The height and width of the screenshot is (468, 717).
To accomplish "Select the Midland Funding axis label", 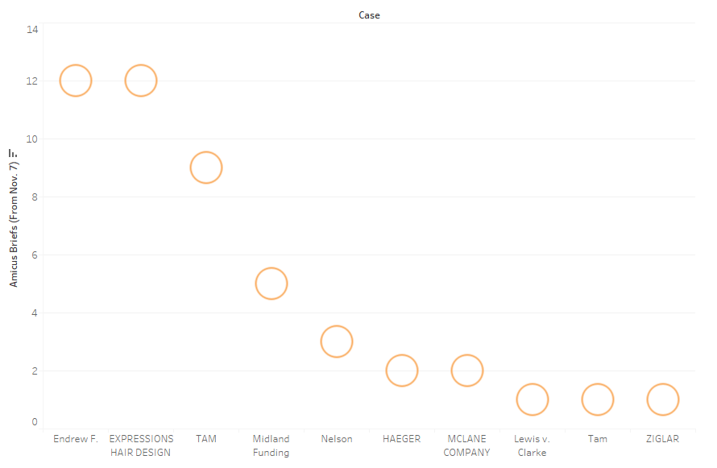I will 271,445.
